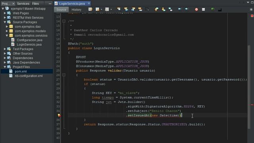Click the red error mark in right stripe
Viewport: 254px width, 143px height.
pos(252,105)
